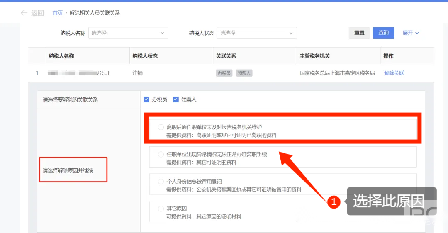Image resolution: width=448 pixels, height=233 pixels.
Task: Click the 领票人 tag in table row
Action: 244,73
